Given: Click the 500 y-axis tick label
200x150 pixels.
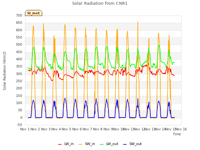Looking at the screenshot, I should point(19,44).
